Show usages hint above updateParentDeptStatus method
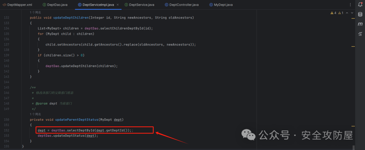 point(35,114)
